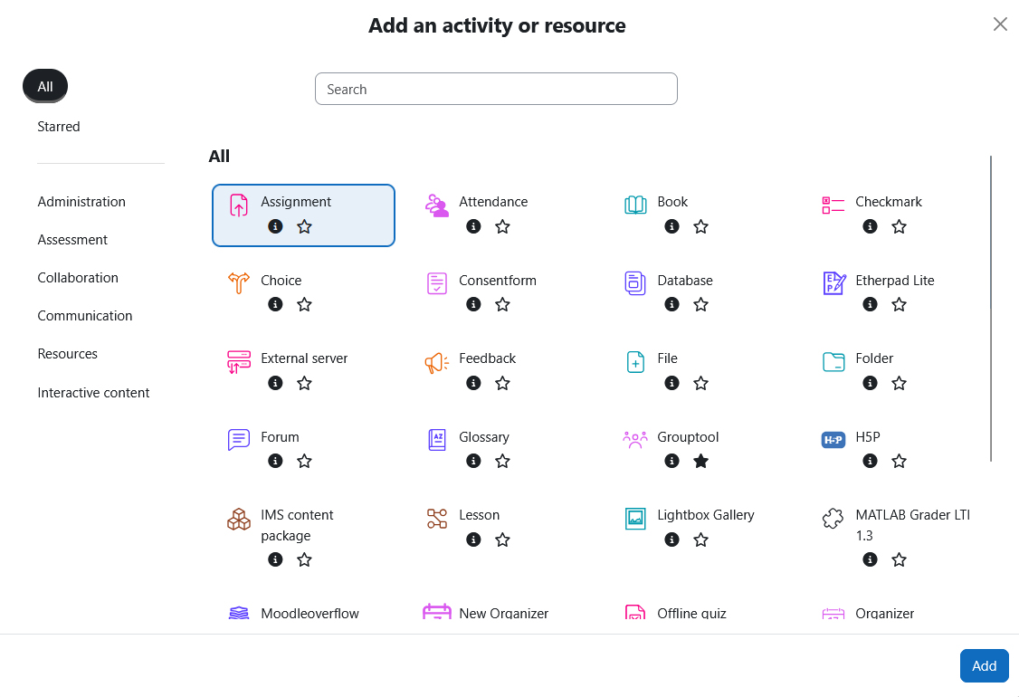
Task: Click the Lightbox Gallery icon
Action: [x=635, y=518]
